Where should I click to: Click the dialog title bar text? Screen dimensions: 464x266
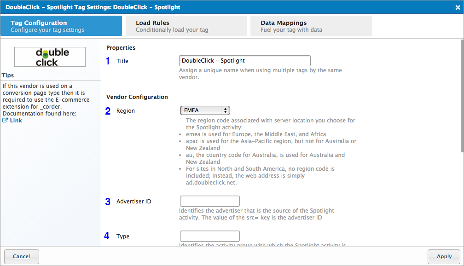click(93, 7)
